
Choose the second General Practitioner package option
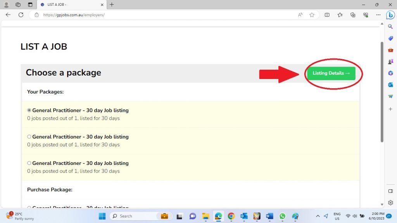click(x=29, y=137)
